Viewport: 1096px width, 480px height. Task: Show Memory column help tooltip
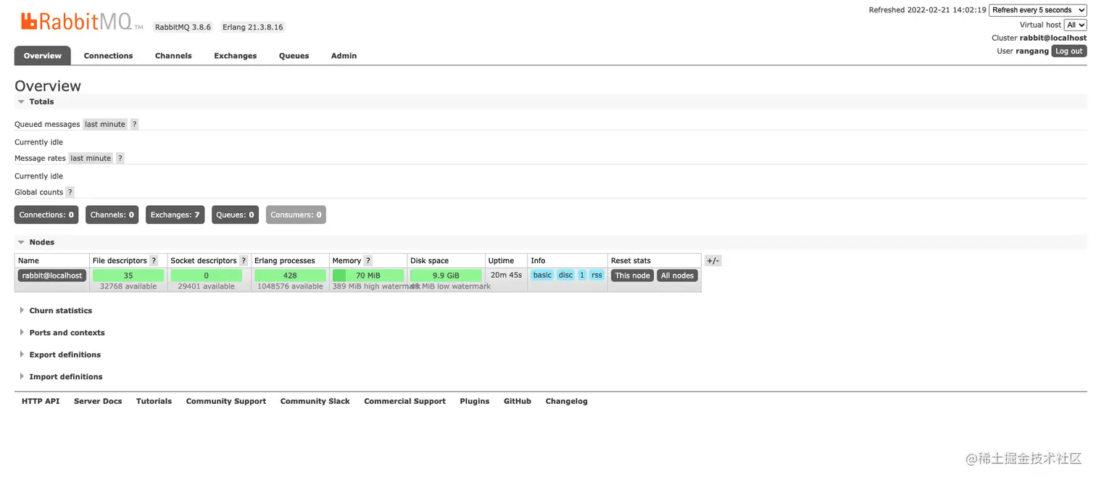pos(368,260)
